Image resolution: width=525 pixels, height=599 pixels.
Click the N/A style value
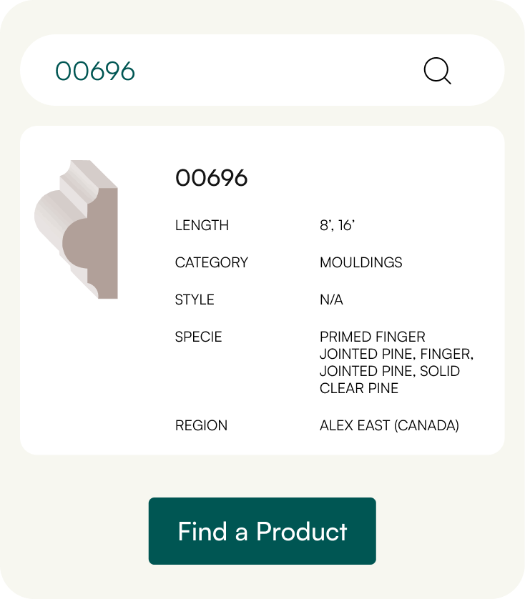click(x=331, y=299)
